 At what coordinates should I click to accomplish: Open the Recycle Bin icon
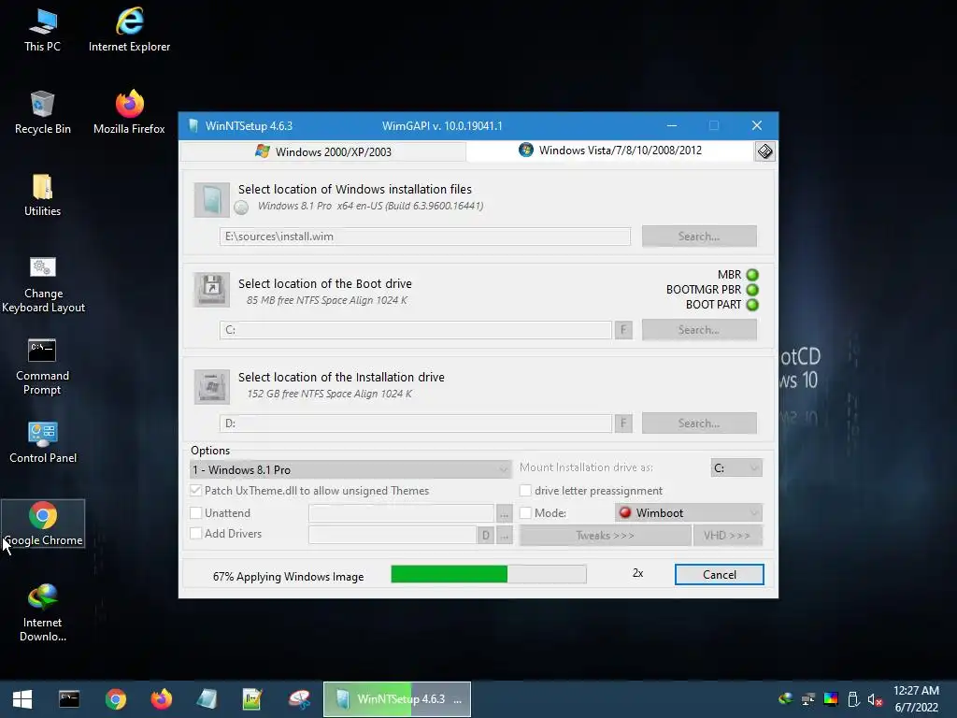(42, 112)
